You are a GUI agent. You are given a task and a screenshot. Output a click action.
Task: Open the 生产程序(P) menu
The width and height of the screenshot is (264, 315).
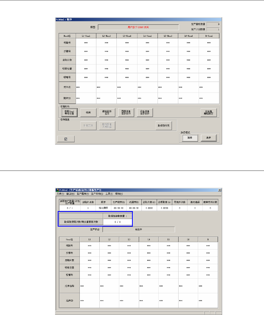point(83,194)
